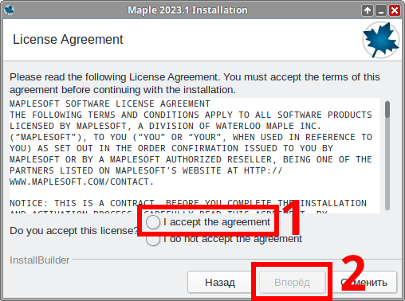Click the license text scrollbar thumb
This screenshot has height=301, width=405.
[x=387, y=109]
